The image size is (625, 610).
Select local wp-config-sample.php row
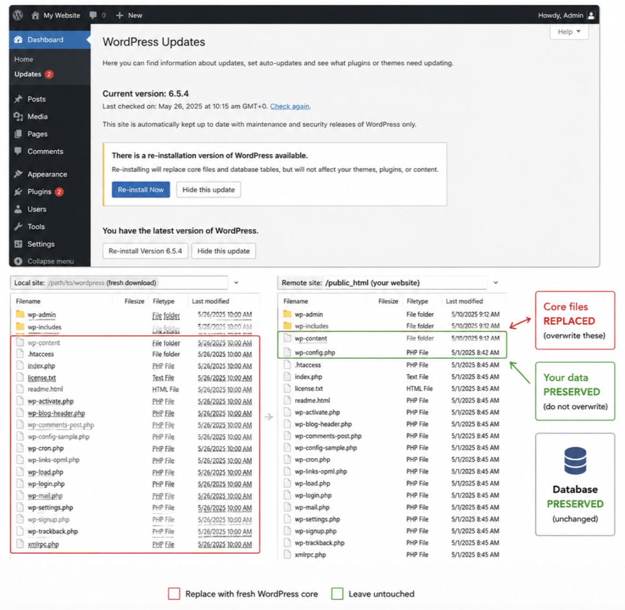click(x=135, y=437)
